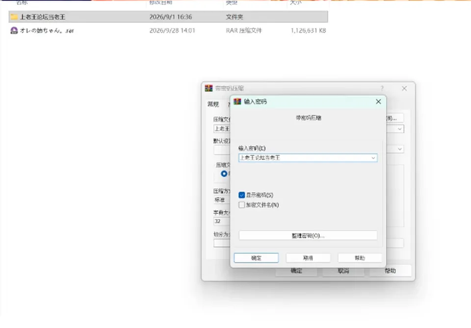Uncheck the 显示密码(S) checkbox

pyautogui.click(x=242, y=195)
